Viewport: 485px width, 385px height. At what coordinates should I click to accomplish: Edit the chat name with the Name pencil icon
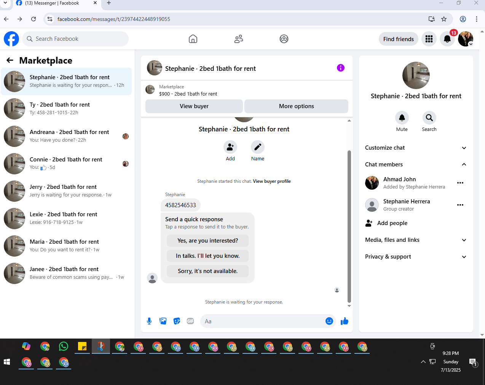[x=258, y=147]
